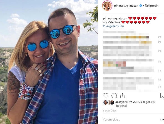Click the Takiptesin following button
Image resolution: width=164 pixels, height=124 pixels.
click(151, 6)
